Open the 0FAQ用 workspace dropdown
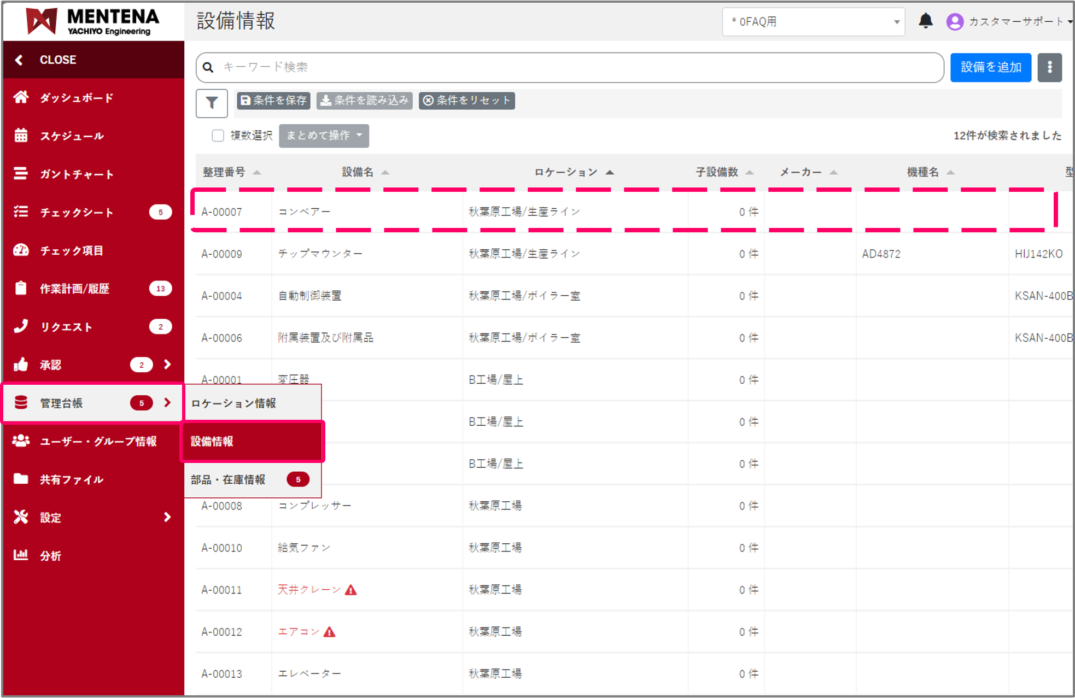The height and width of the screenshot is (698, 1075). pyautogui.click(x=813, y=22)
